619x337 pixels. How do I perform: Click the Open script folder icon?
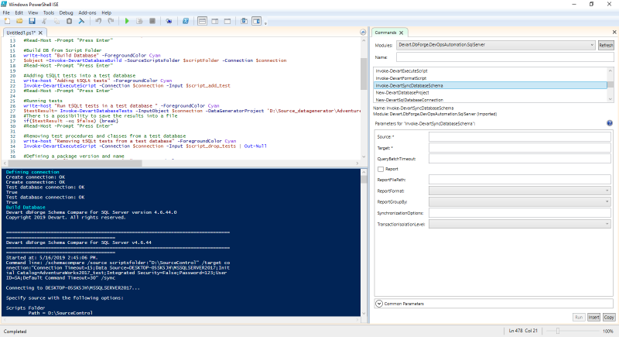pyautogui.click(x=20, y=22)
